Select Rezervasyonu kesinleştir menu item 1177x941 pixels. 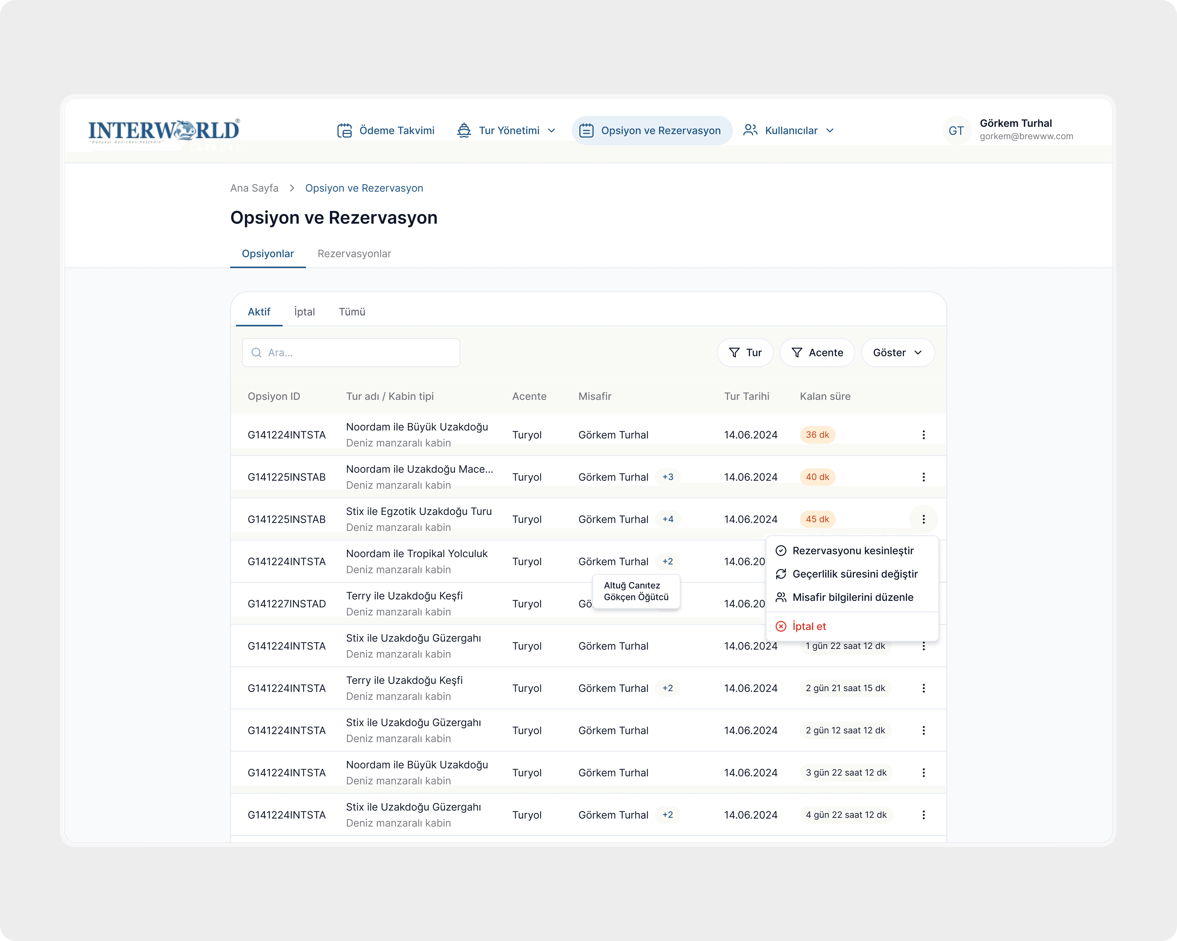pos(852,551)
